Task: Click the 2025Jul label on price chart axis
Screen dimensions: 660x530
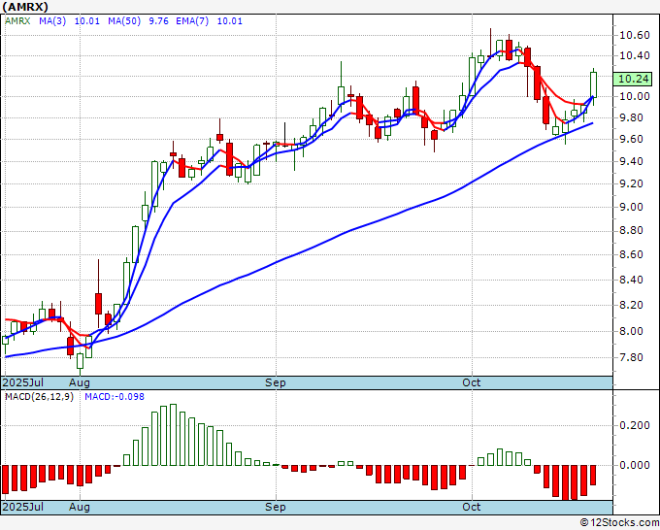Action: (23, 382)
